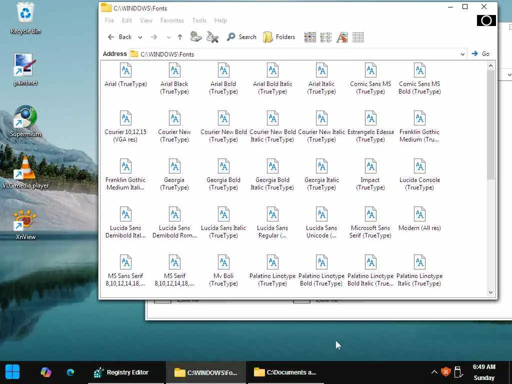Screen dimensions: 512x384
Task: Switch to C:\Documents a... taskbar window
Action: coord(285,372)
